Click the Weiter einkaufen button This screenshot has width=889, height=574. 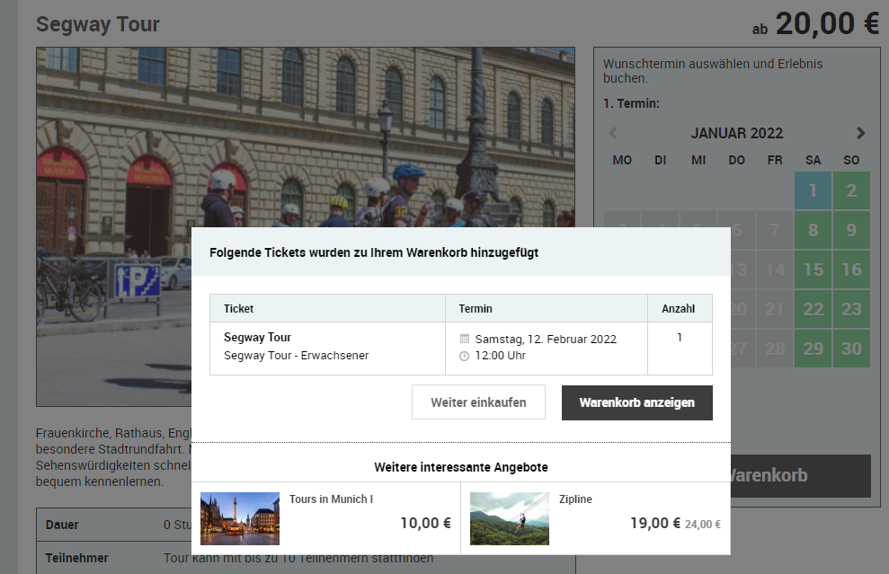[478, 402]
